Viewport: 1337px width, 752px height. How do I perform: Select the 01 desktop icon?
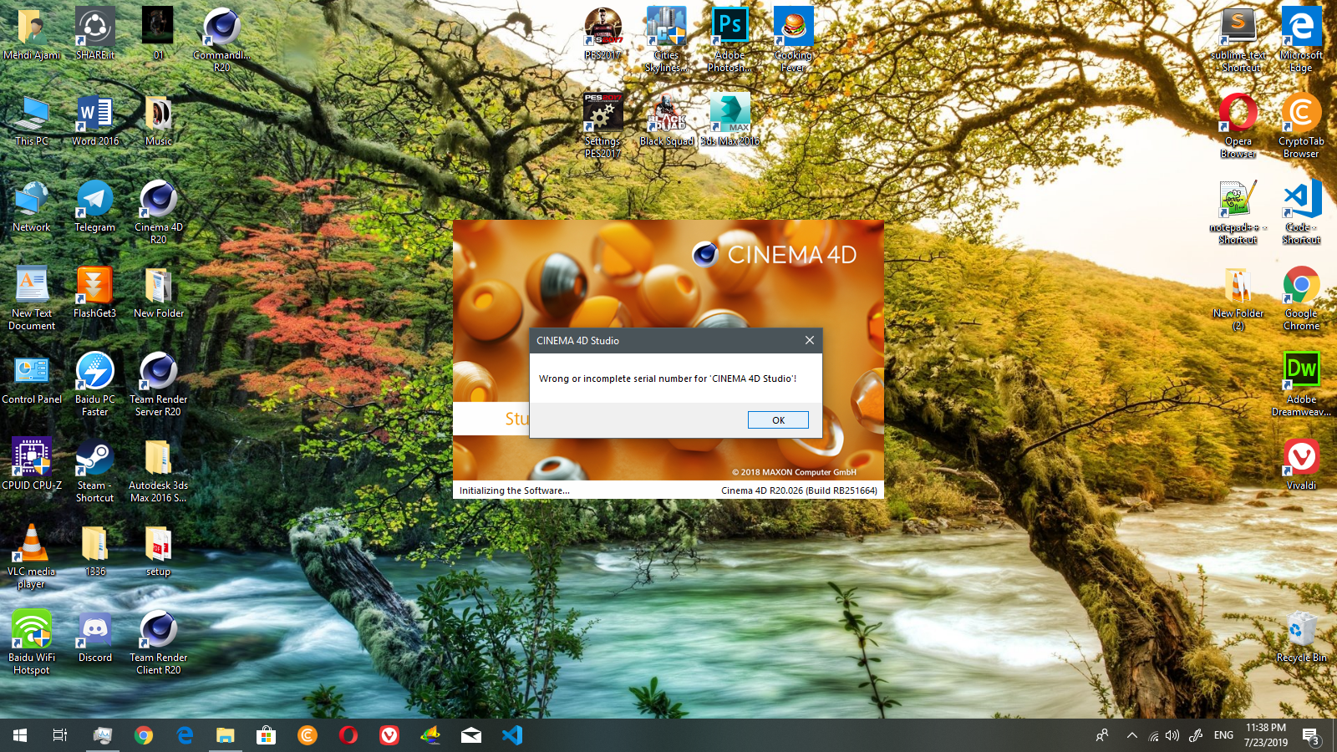158,33
